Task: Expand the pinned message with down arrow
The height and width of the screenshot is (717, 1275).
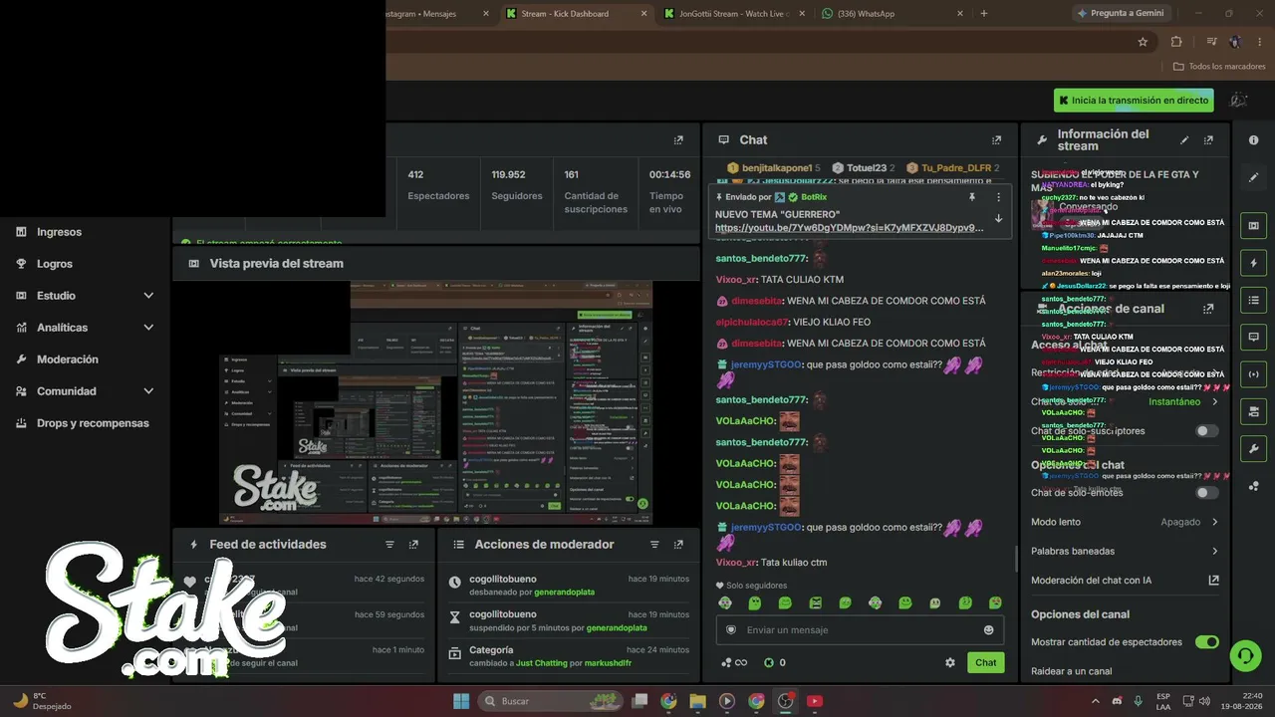Action: pyautogui.click(x=998, y=219)
